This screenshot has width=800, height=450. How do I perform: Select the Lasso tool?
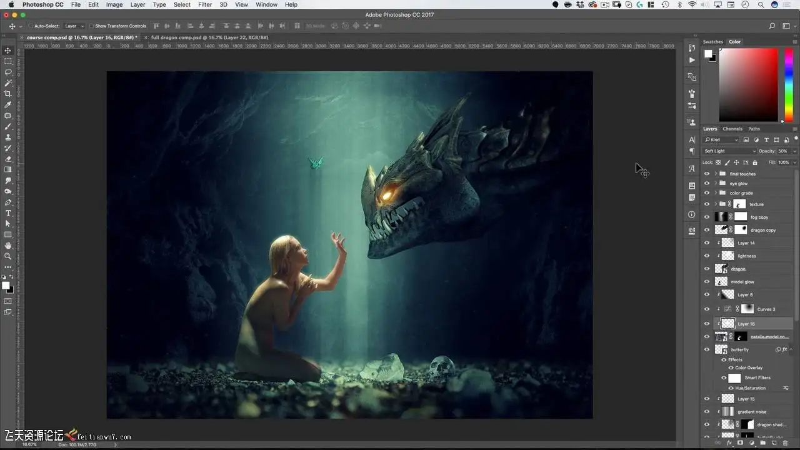(x=8, y=72)
